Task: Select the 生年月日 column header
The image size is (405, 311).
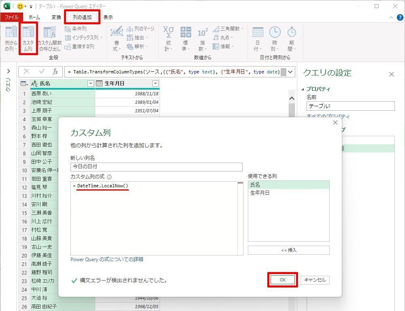Action: [127, 84]
